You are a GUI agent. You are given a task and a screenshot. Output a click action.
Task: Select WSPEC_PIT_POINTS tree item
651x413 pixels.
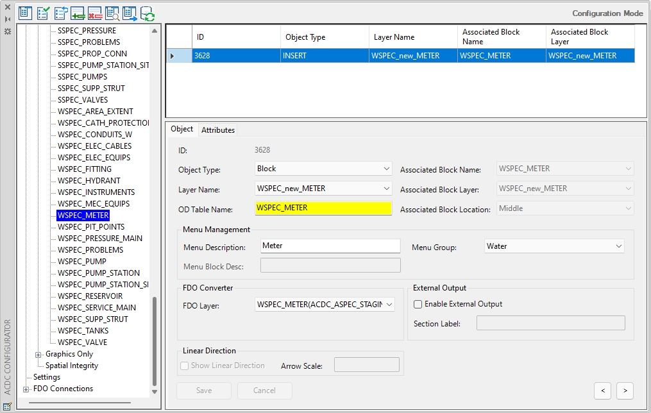click(x=91, y=227)
